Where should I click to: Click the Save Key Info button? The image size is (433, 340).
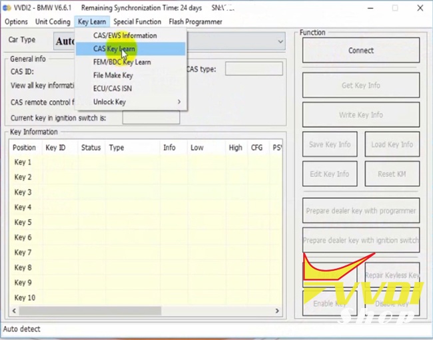pyautogui.click(x=330, y=144)
